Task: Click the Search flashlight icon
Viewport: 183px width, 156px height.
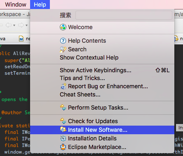Action: pos(63,49)
